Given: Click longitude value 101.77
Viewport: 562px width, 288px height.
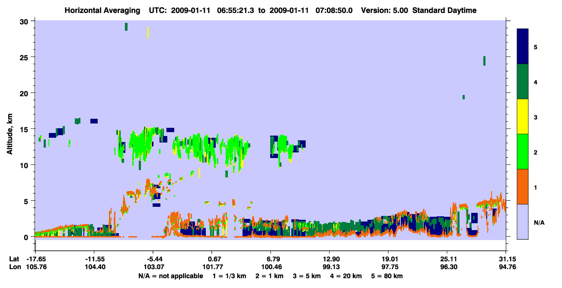Looking at the screenshot, I should pyautogui.click(x=212, y=267).
